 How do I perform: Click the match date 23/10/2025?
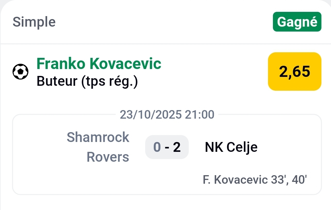point(150,115)
